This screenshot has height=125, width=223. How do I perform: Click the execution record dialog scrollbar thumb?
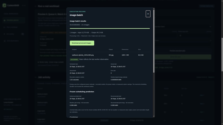[154, 41]
